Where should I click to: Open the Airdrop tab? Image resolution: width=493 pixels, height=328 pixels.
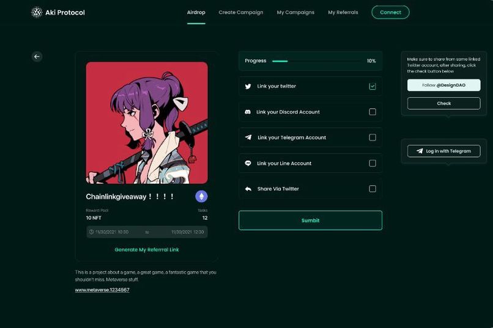point(196,12)
